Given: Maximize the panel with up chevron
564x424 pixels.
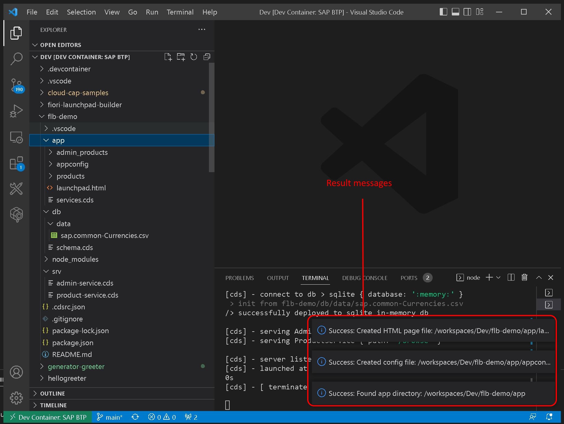Looking at the screenshot, I should [539, 278].
